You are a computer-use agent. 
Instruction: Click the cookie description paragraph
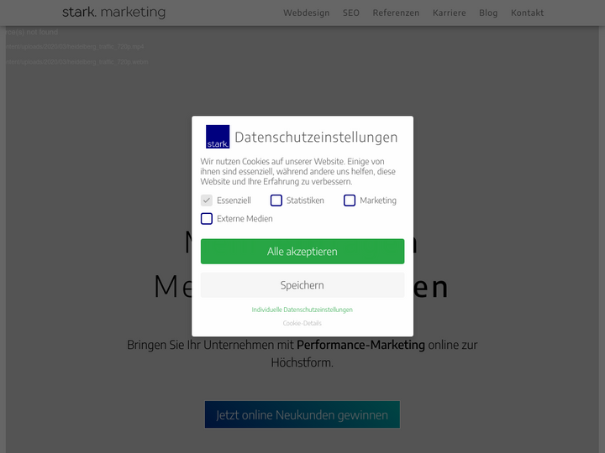297,171
